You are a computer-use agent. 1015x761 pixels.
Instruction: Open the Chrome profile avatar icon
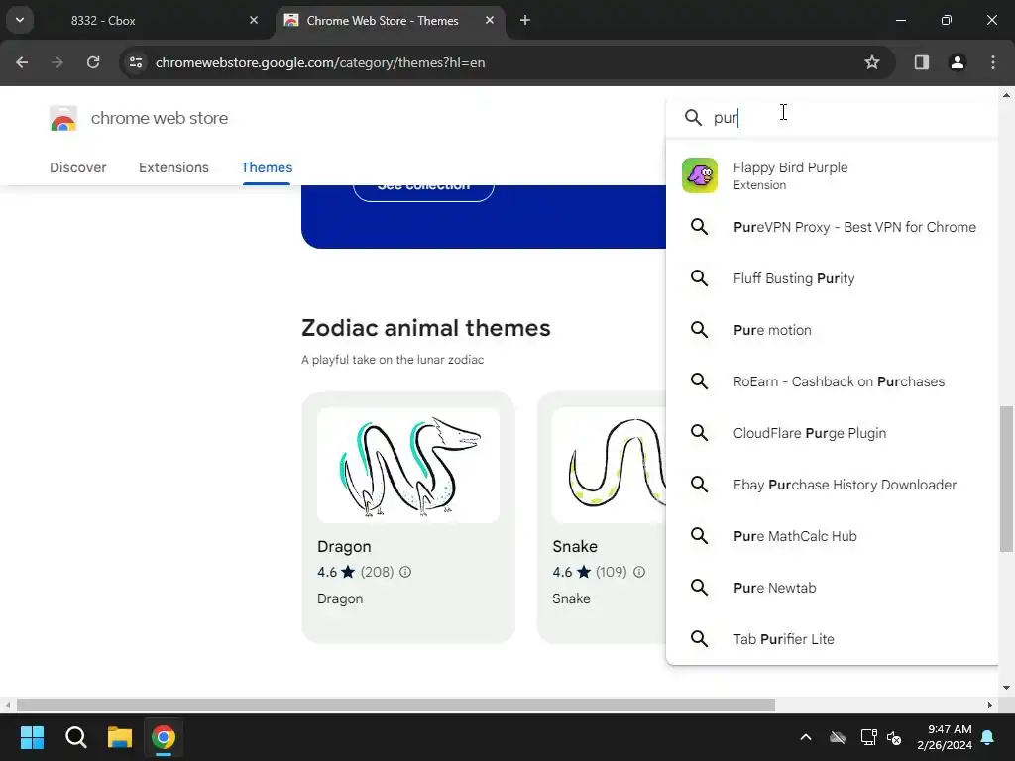click(x=958, y=62)
